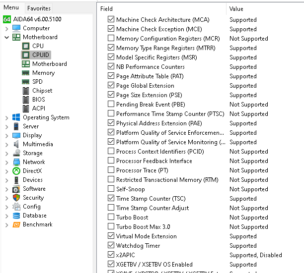Switch to the Favorites tab
The height and width of the screenshot is (273, 304).
coord(39,8)
